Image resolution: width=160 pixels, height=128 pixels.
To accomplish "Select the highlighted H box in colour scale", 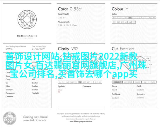I will point(130,18).
